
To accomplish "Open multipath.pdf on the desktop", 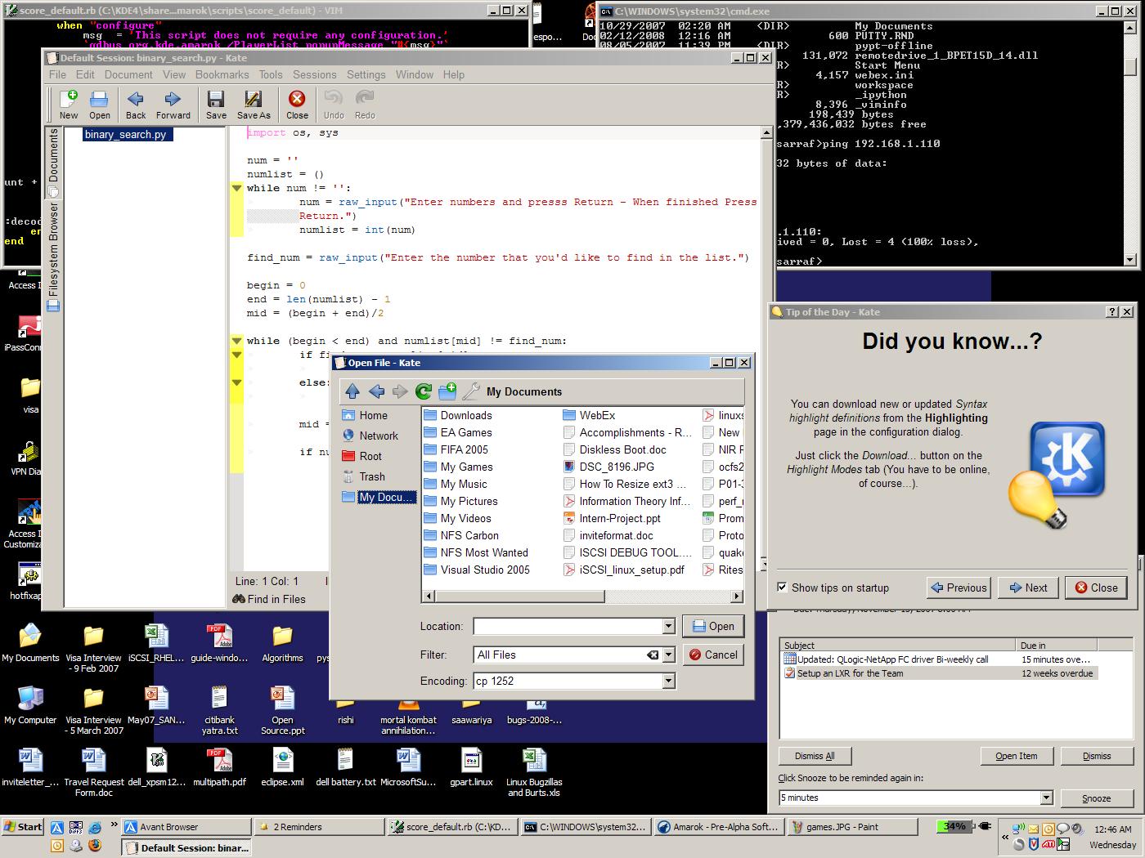I will pos(219,766).
